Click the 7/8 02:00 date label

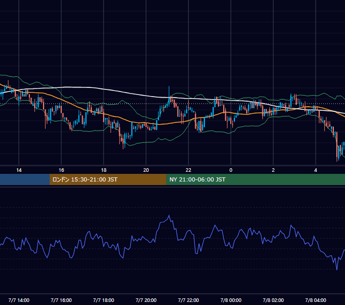pos(273,300)
